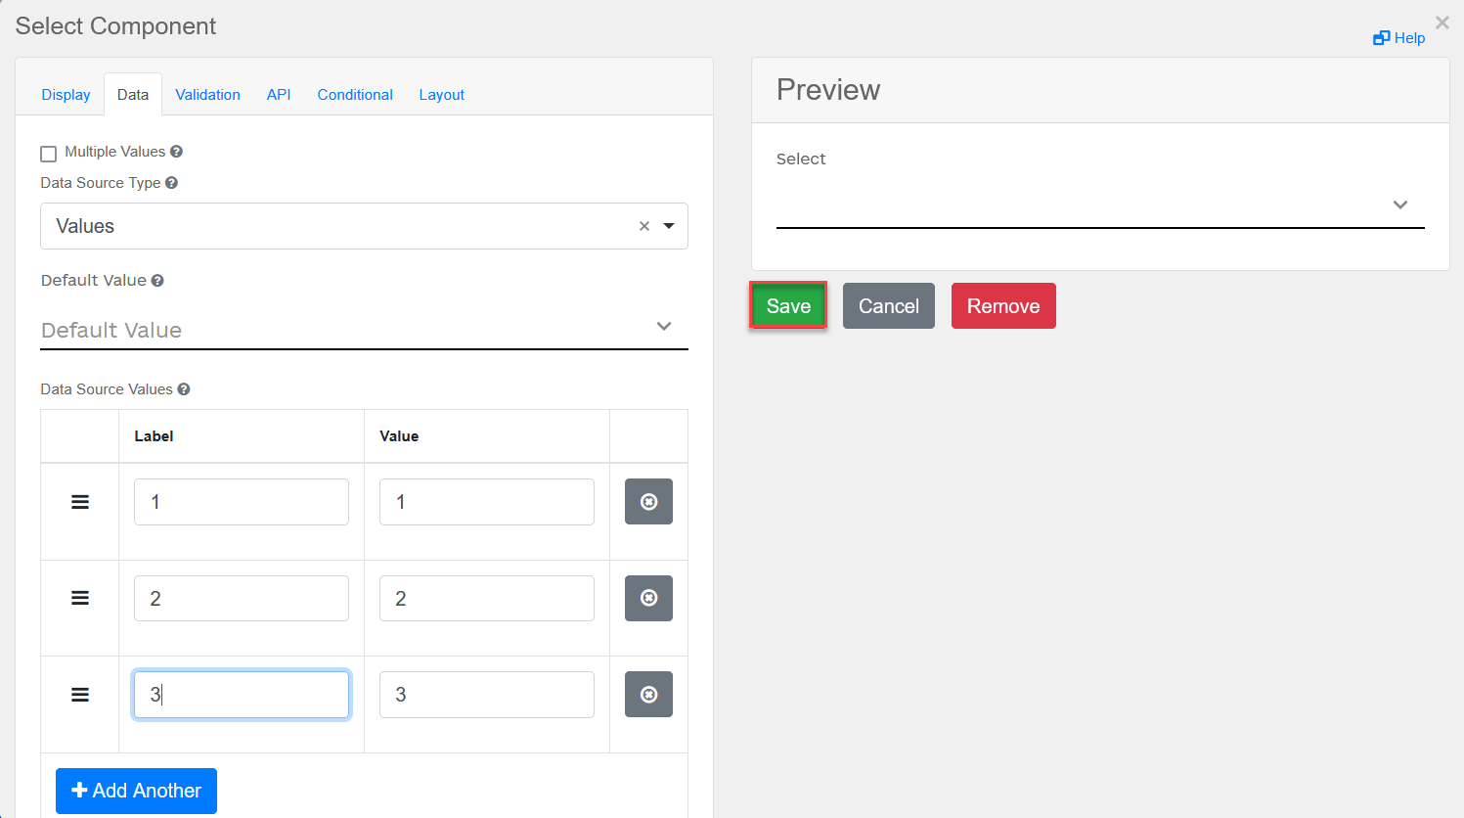The width and height of the screenshot is (1464, 818).
Task: Click the Cancel button
Action: point(889,306)
